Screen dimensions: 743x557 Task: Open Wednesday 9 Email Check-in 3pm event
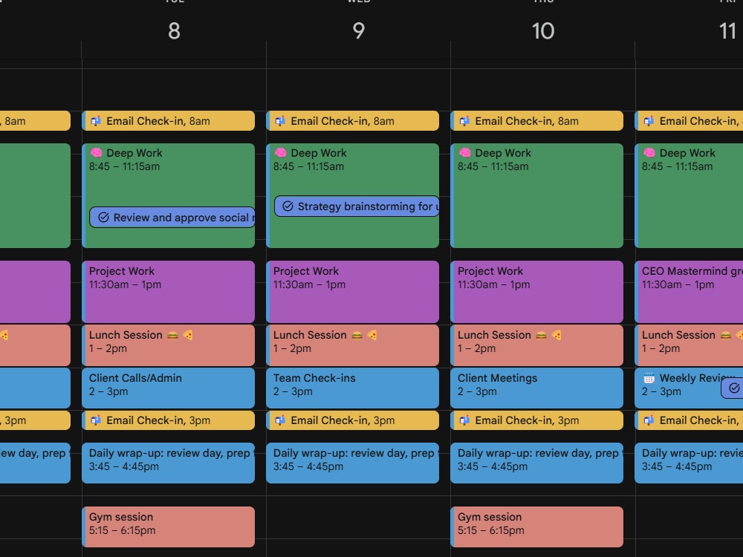click(352, 420)
